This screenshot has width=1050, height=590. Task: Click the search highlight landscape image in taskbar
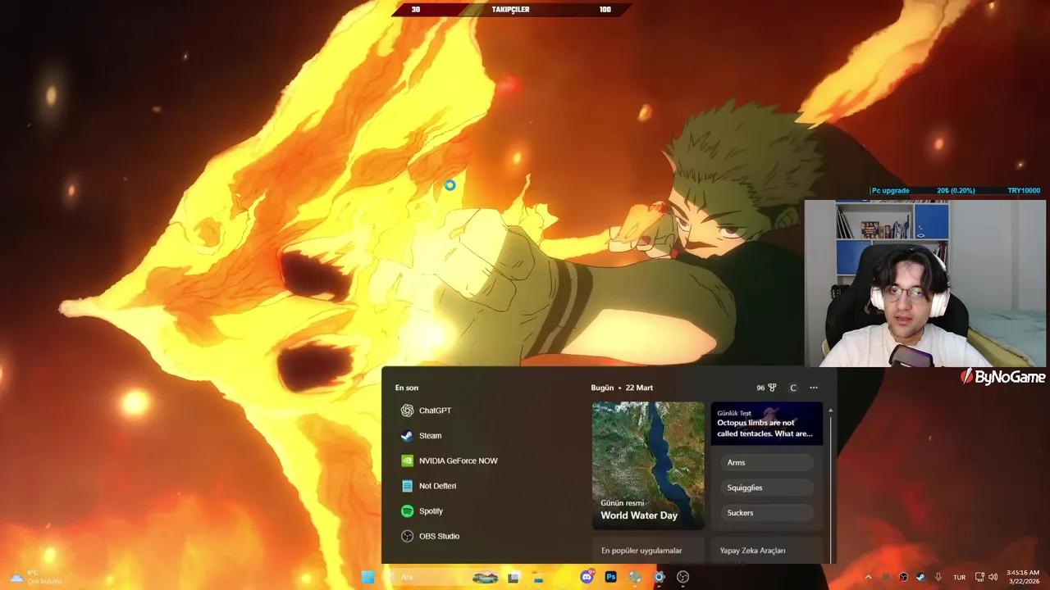[486, 577]
